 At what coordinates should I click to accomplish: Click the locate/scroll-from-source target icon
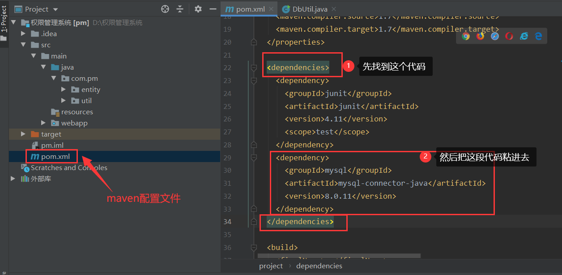pyautogui.click(x=165, y=9)
